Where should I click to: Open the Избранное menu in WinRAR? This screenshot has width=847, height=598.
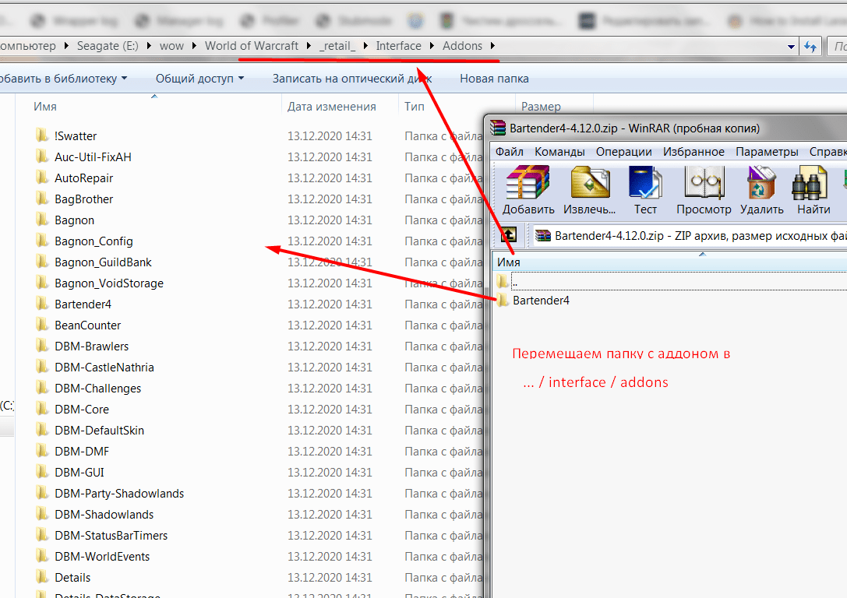[693, 152]
